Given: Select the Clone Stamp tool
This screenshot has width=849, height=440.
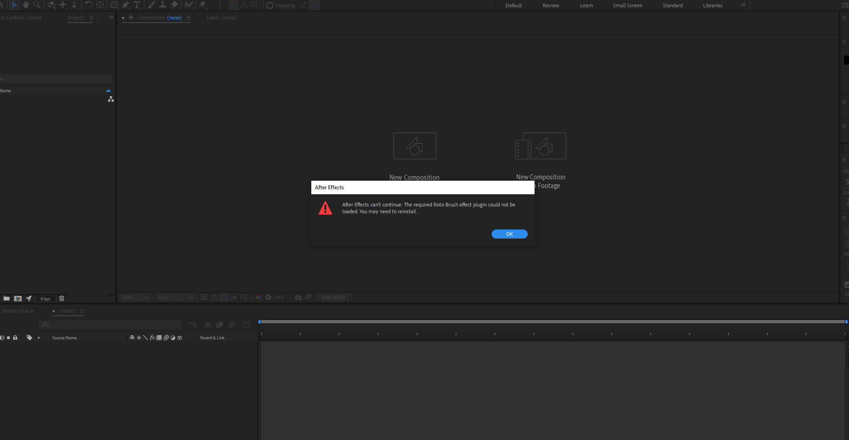Looking at the screenshot, I should tap(163, 5).
